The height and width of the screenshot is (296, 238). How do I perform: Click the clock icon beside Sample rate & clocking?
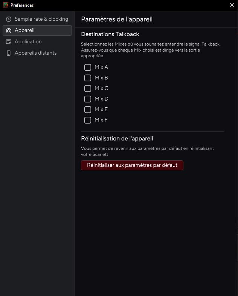9,19
